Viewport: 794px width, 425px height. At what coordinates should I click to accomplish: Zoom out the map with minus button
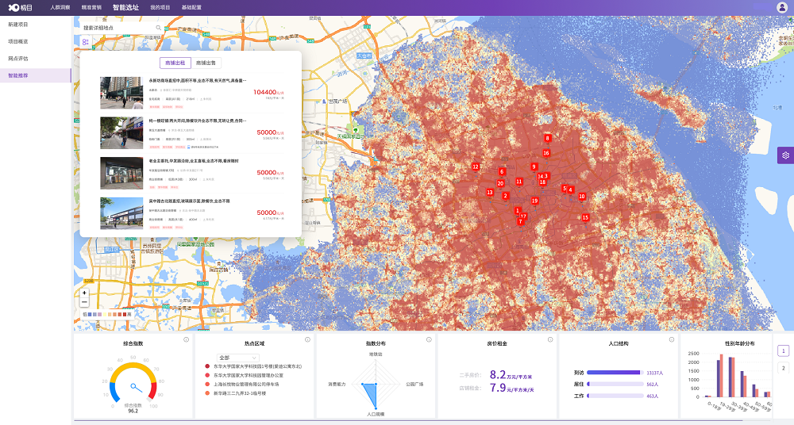pyautogui.click(x=85, y=302)
